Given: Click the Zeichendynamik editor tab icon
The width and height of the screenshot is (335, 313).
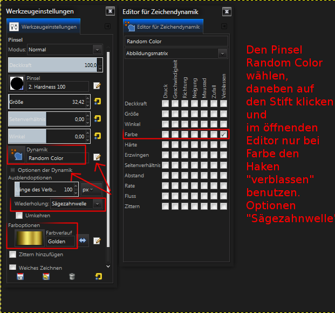Looking at the screenshot, I should pyautogui.click(x=130, y=26).
